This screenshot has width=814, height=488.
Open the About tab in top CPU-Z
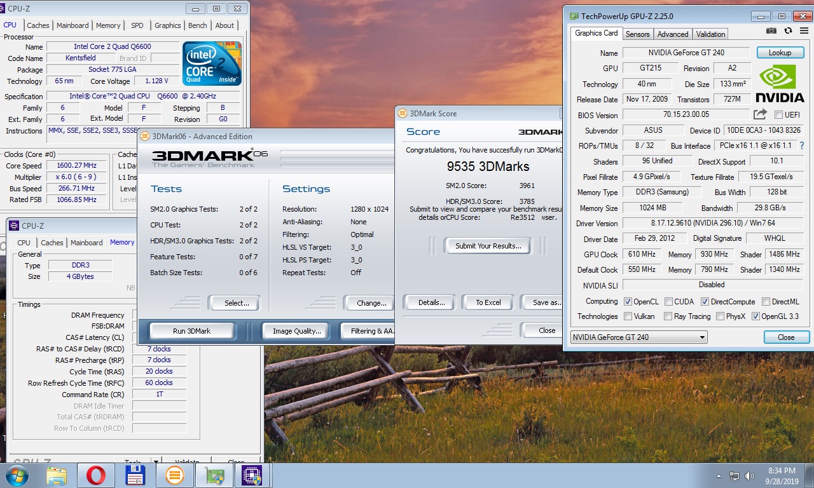click(224, 25)
